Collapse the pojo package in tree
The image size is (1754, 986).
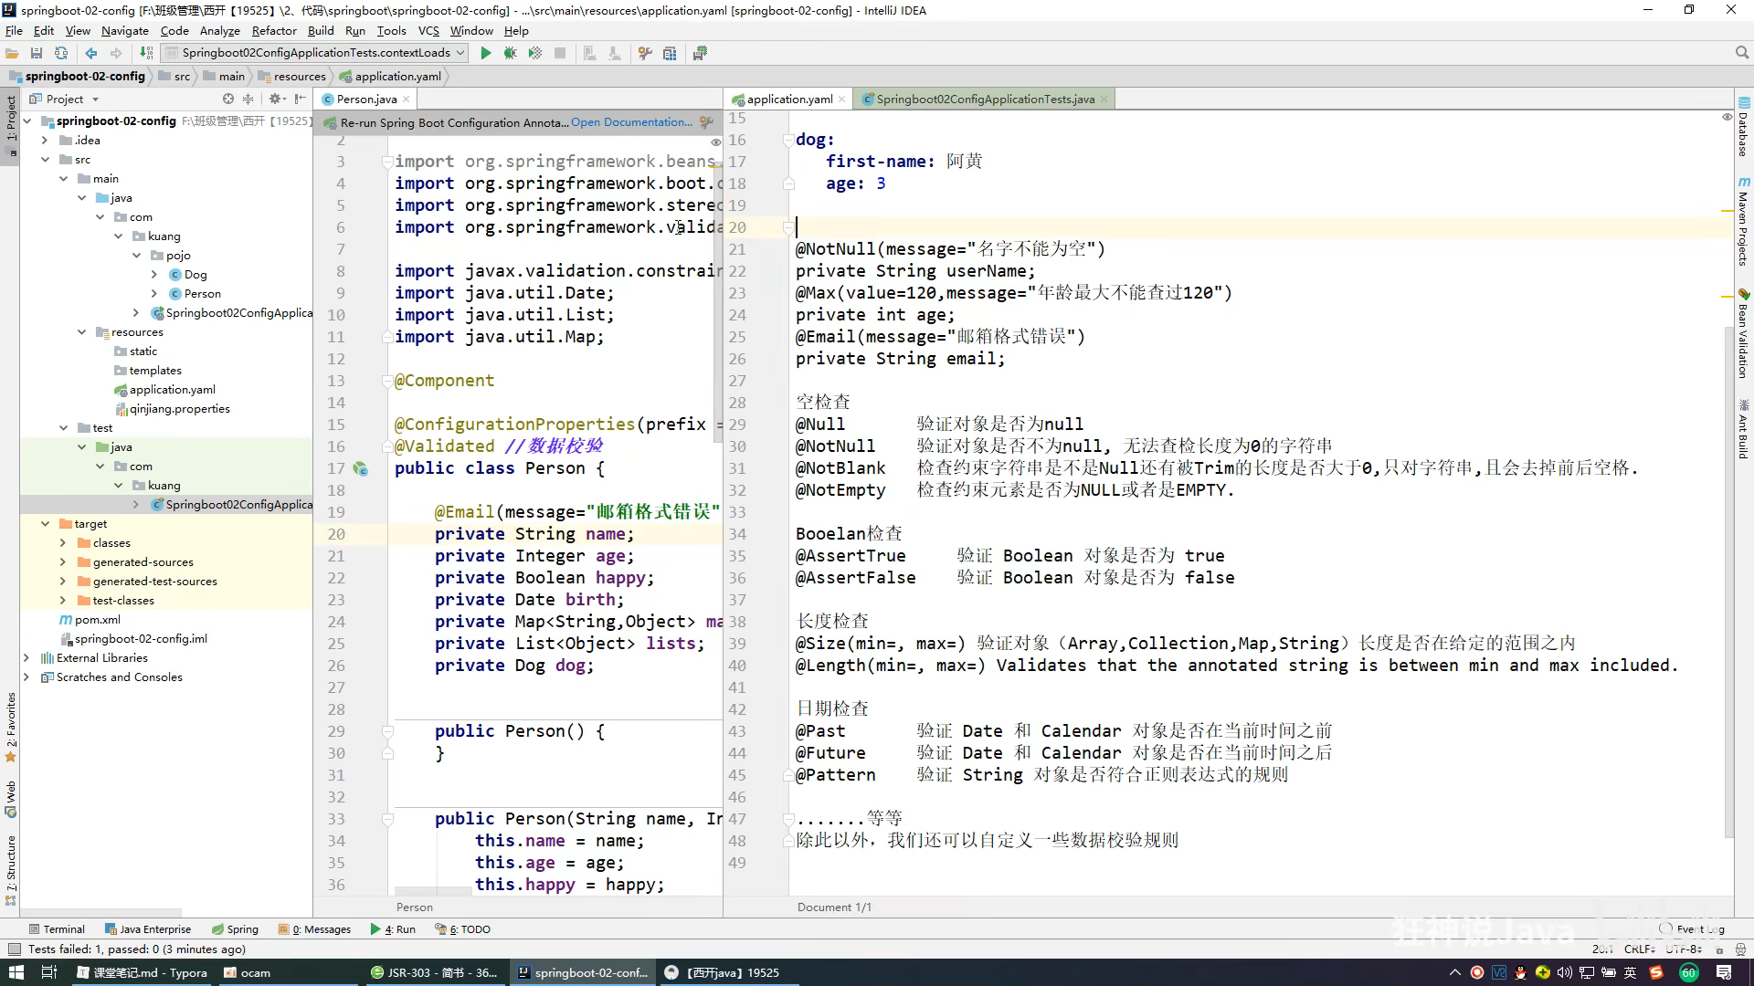(x=137, y=256)
